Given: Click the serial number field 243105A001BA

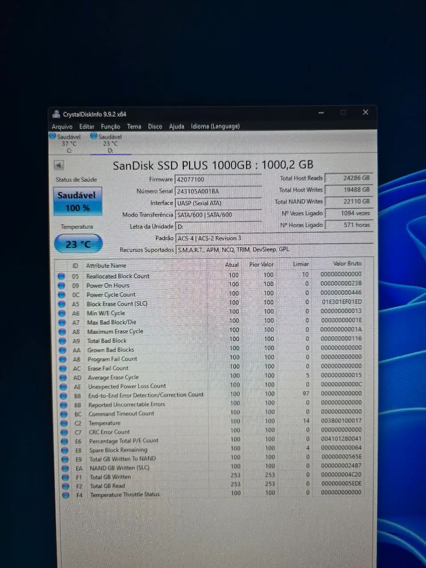Looking at the screenshot, I should (x=218, y=191).
